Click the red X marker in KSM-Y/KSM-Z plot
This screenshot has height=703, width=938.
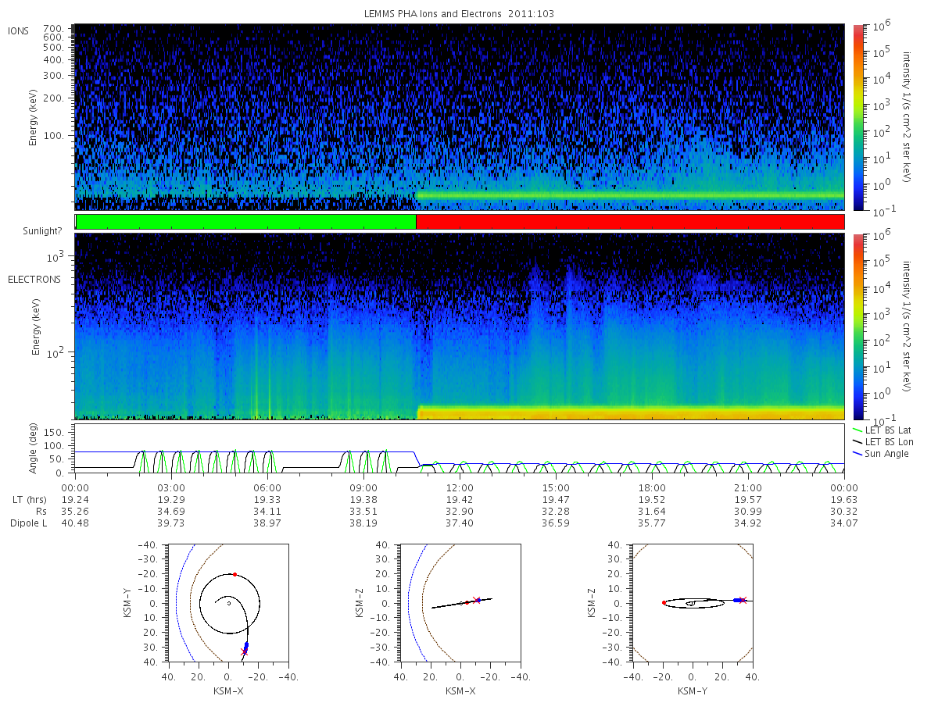pyautogui.click(x=743, y=600)
